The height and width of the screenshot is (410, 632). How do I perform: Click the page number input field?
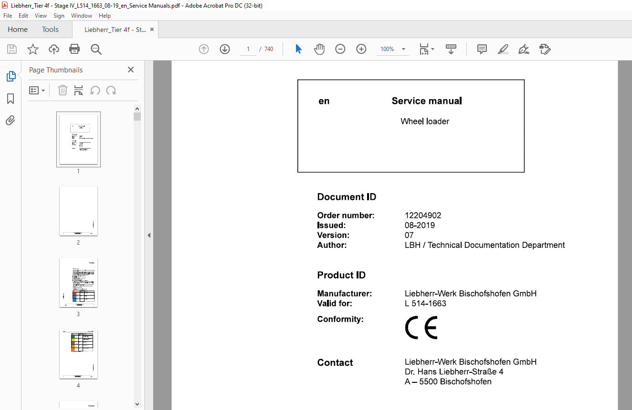pyautogui.click(x=248, y=49)
